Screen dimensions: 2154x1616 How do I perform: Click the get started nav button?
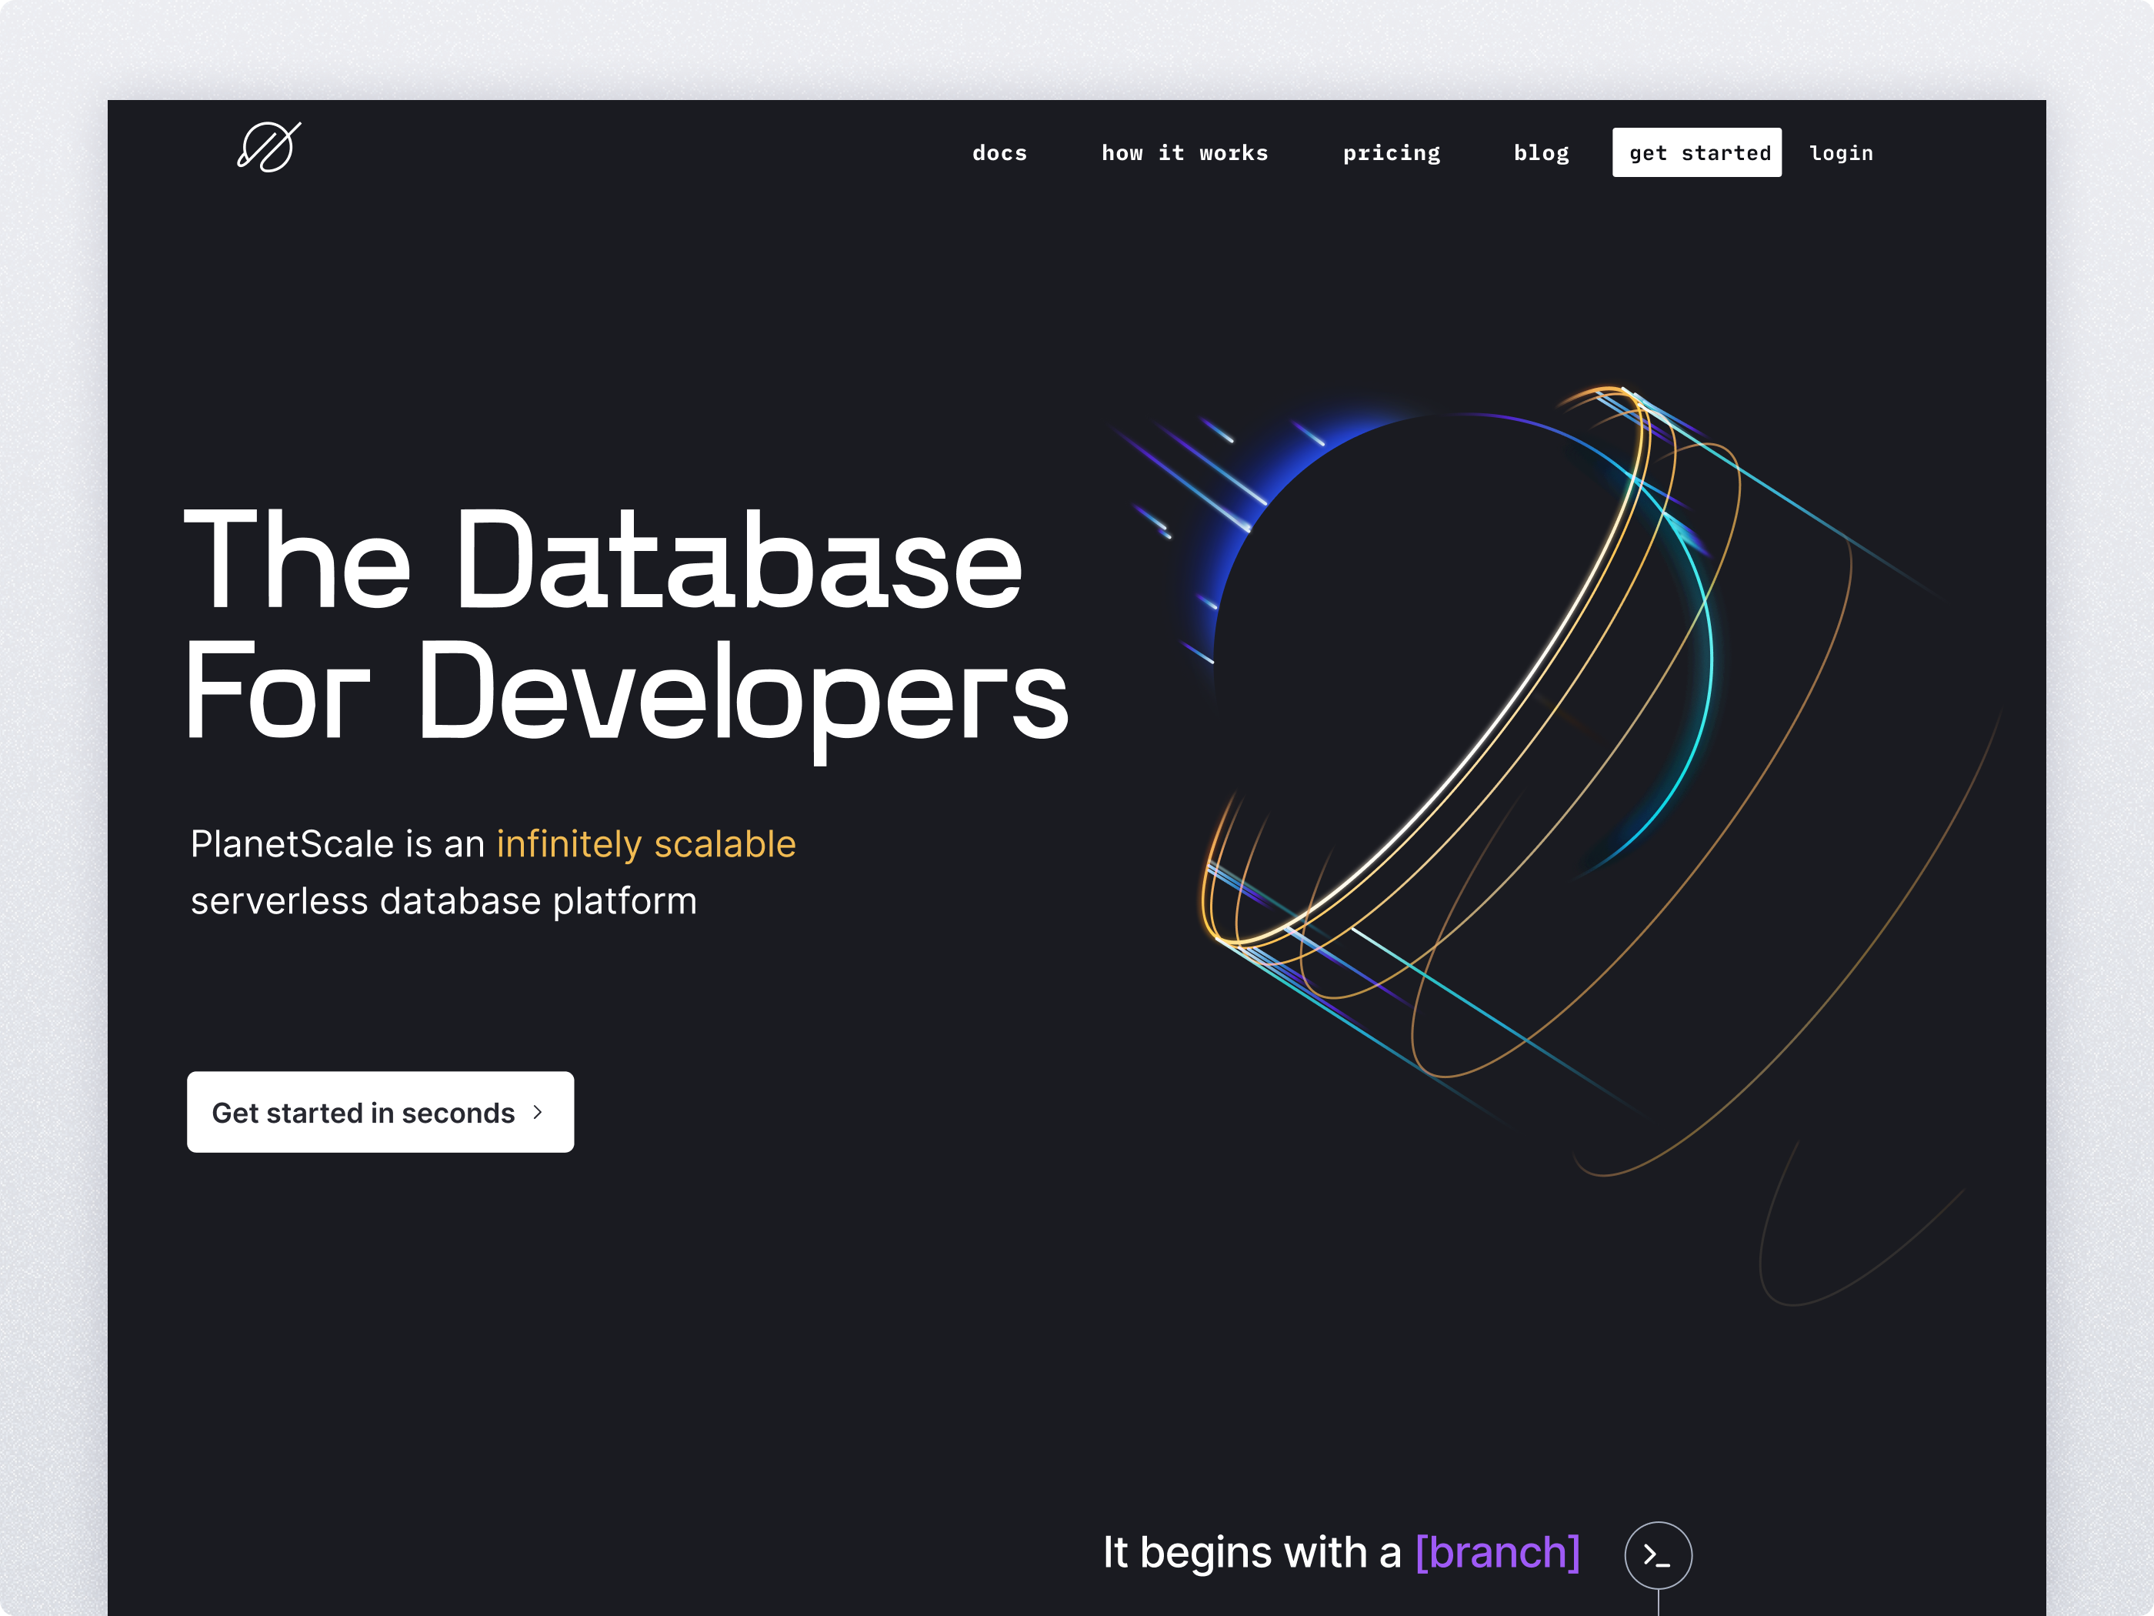point(1696,153)
